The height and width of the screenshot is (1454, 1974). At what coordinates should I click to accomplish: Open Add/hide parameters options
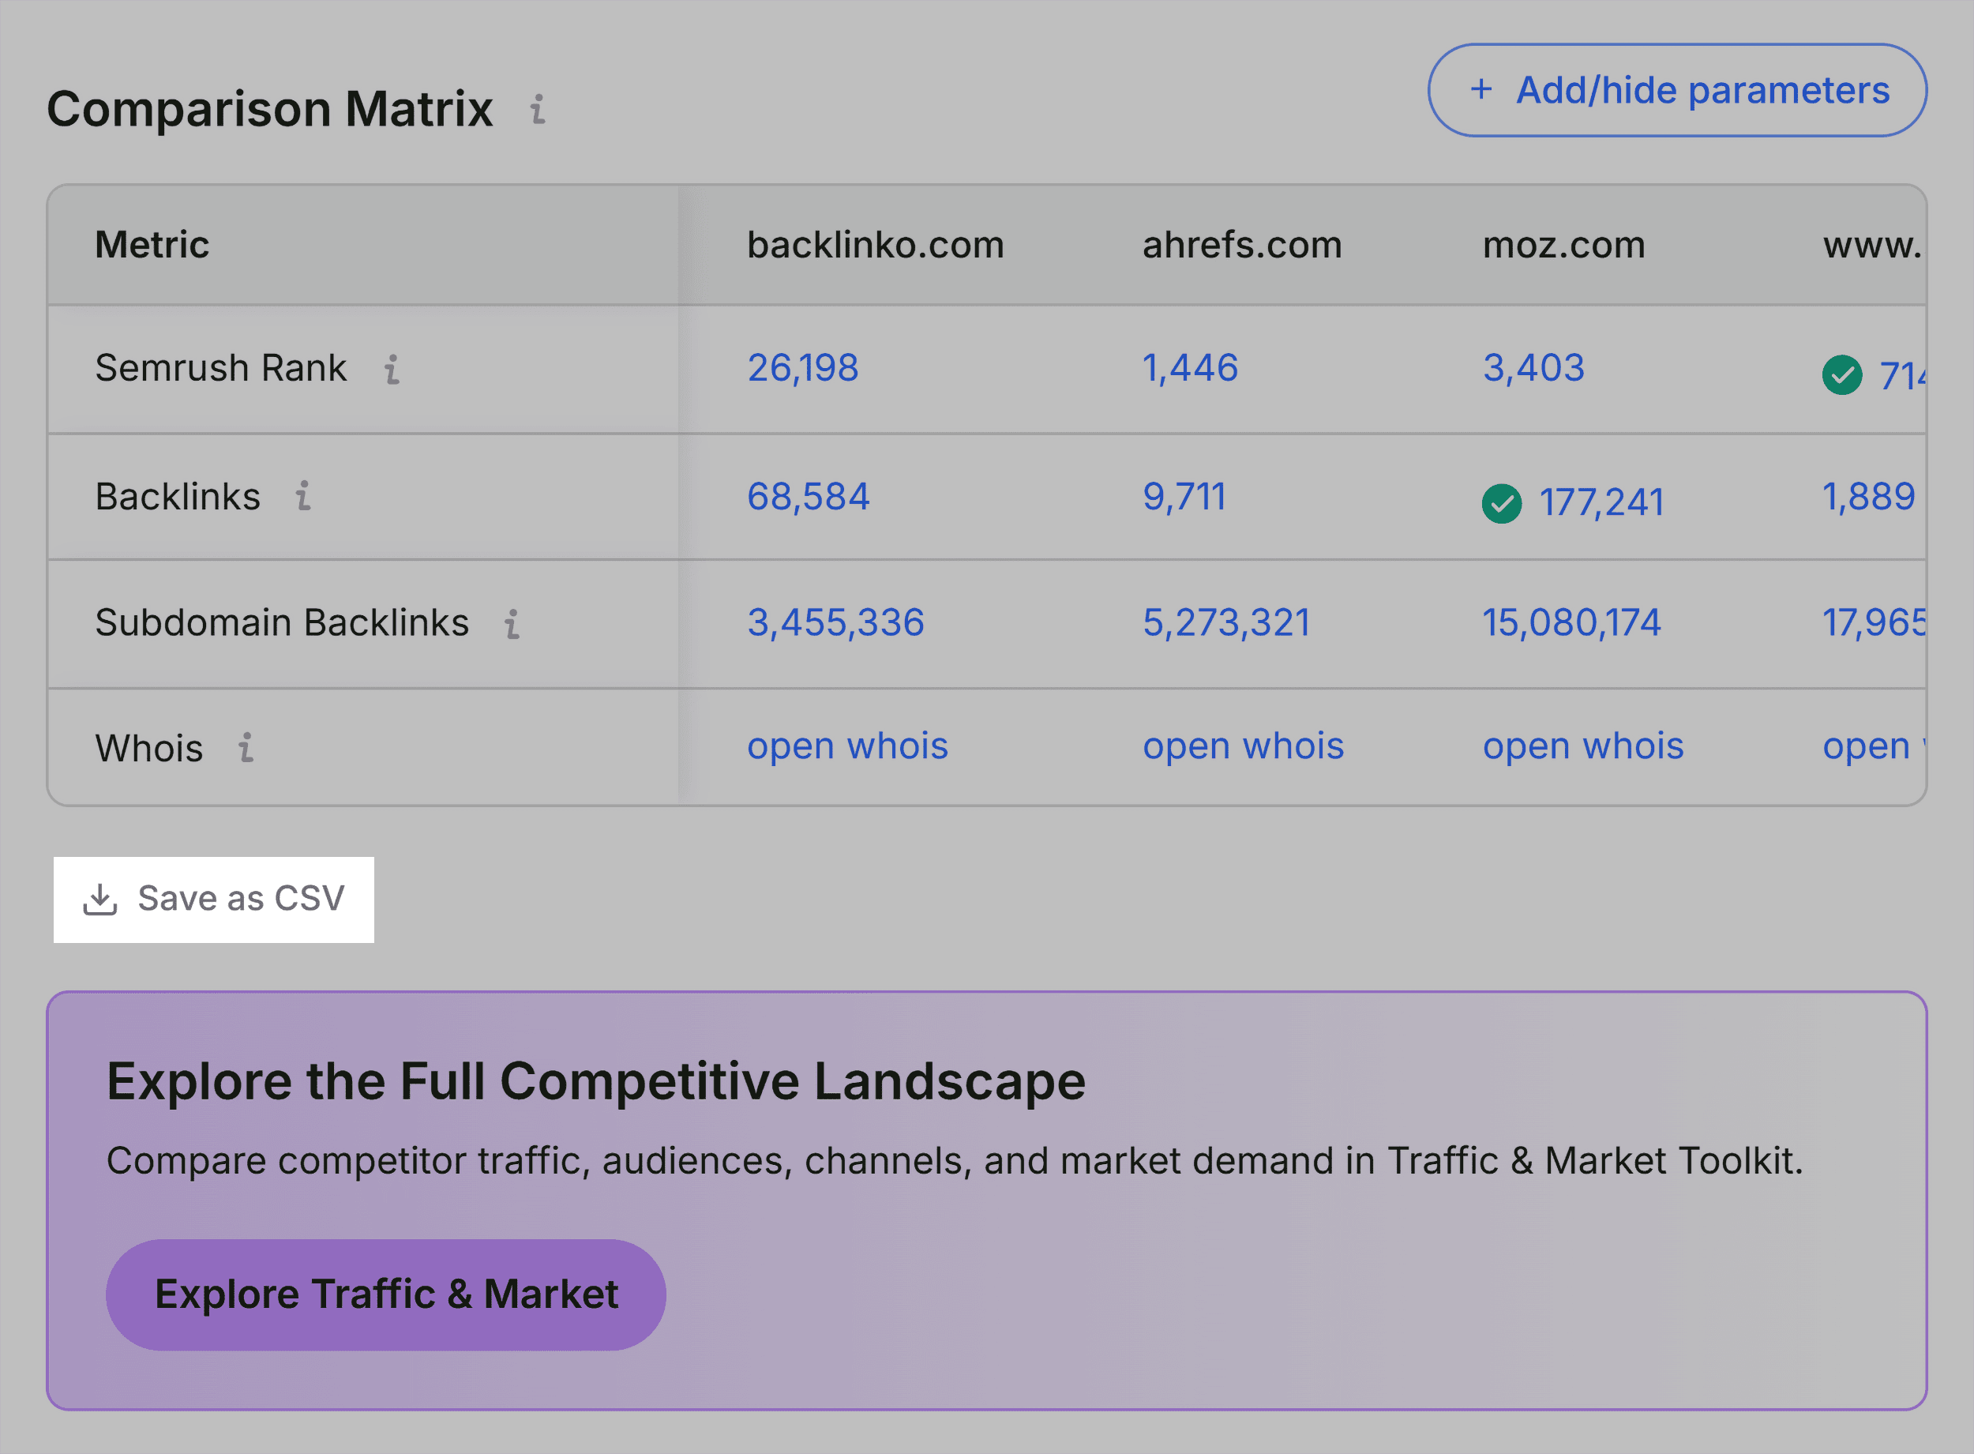pos(1676,90)
